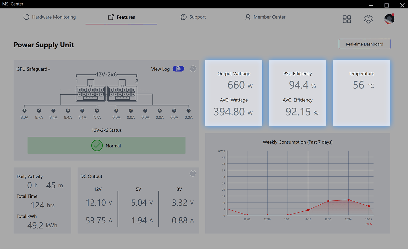The height and width of the screenshot is (249, 408).
Task: Open the View Log icon
Action: click(x=178, y=69)
